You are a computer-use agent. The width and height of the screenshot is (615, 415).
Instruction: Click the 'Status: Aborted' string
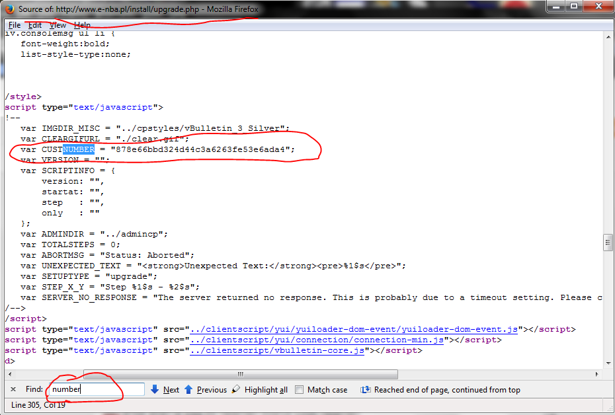pos(145,255)
